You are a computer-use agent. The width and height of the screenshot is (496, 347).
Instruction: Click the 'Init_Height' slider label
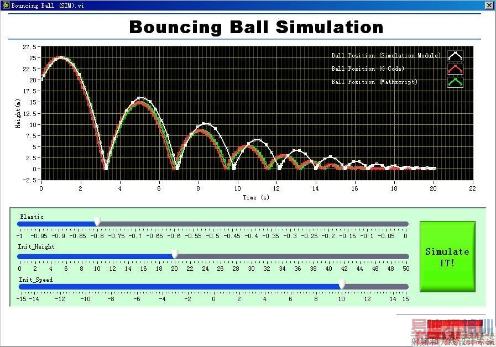(x=36, y=246)
